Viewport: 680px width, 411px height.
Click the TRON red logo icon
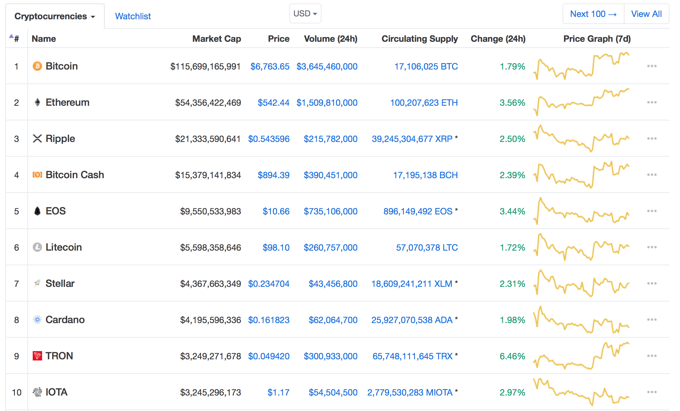[x=37, y=356]
